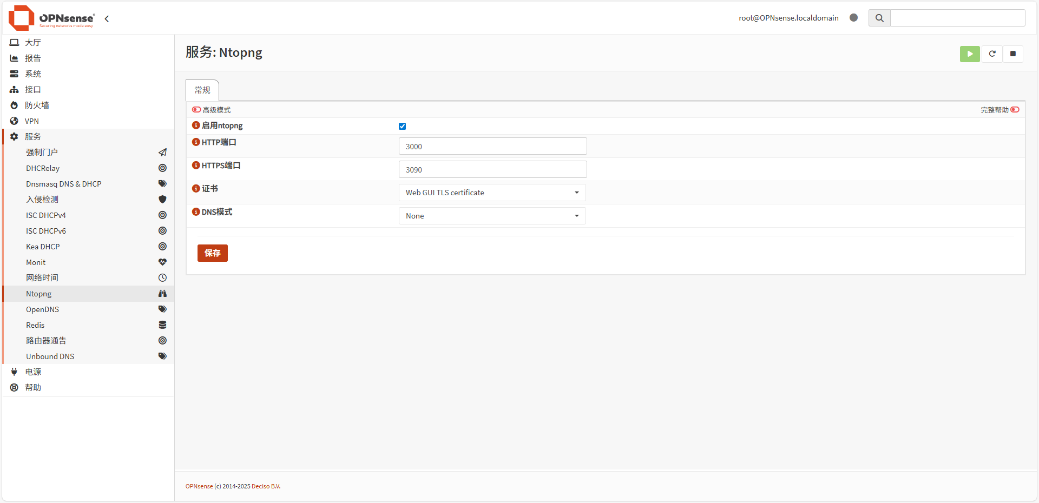Open the Deciso B.V. footer link
This screenshot has width=1039, height=503.
pyautogui.click(x=266, y=486)
